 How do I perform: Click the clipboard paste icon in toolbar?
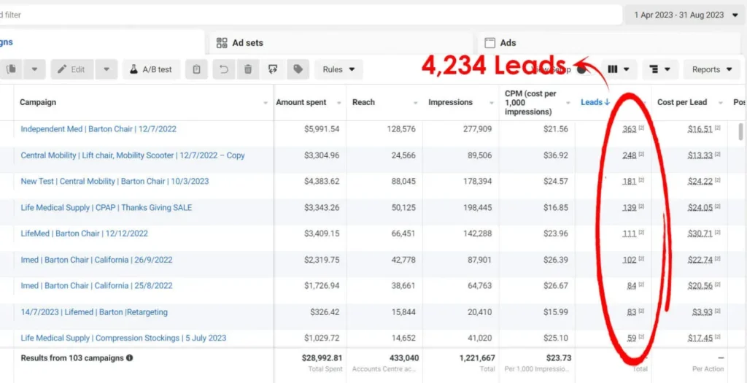tap(197, 69)
